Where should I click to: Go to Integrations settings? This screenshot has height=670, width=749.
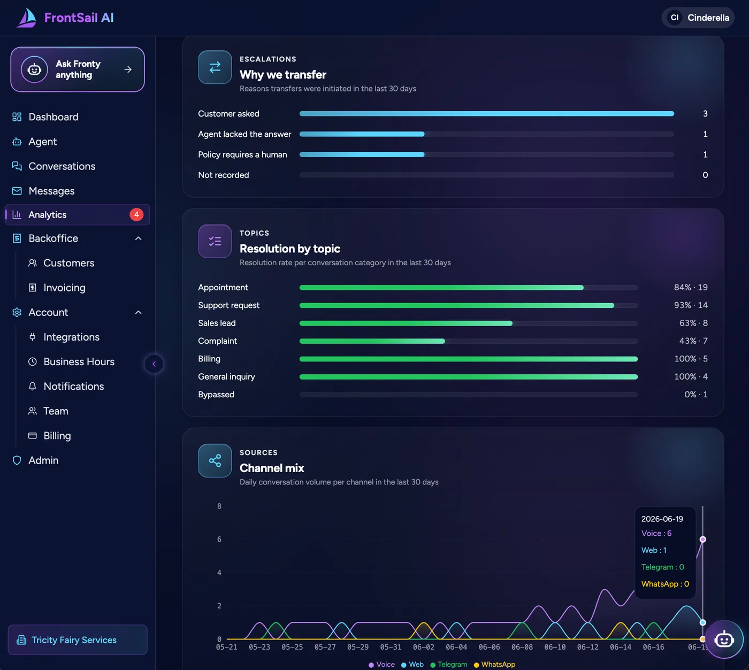[x=86, y=337]
